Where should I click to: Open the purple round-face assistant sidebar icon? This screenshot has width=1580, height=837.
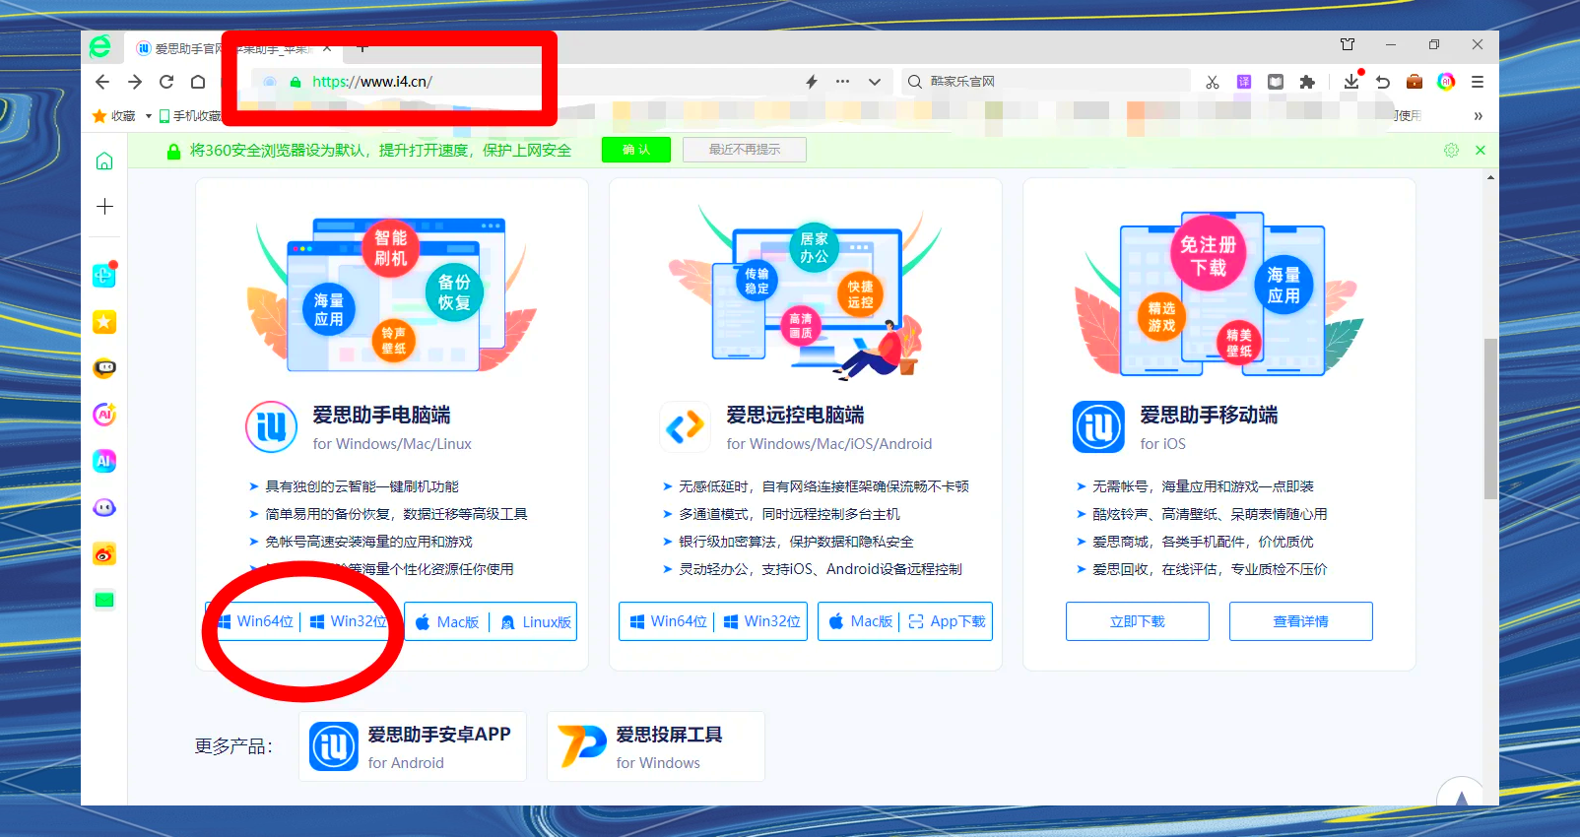[x=104, y=508]
